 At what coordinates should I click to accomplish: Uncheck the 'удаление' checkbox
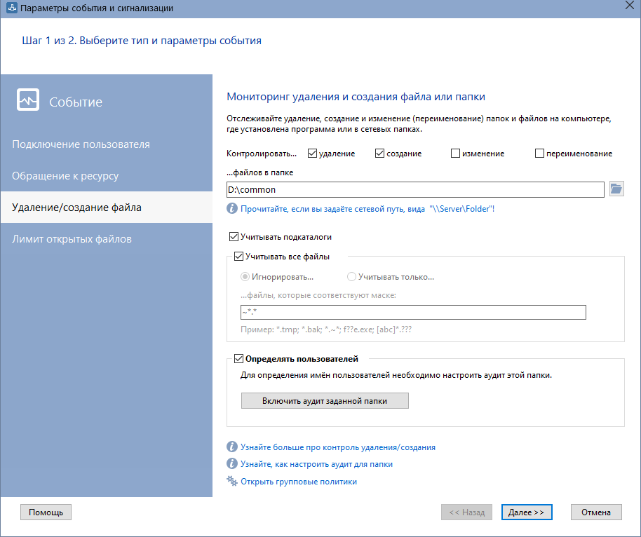313,154
